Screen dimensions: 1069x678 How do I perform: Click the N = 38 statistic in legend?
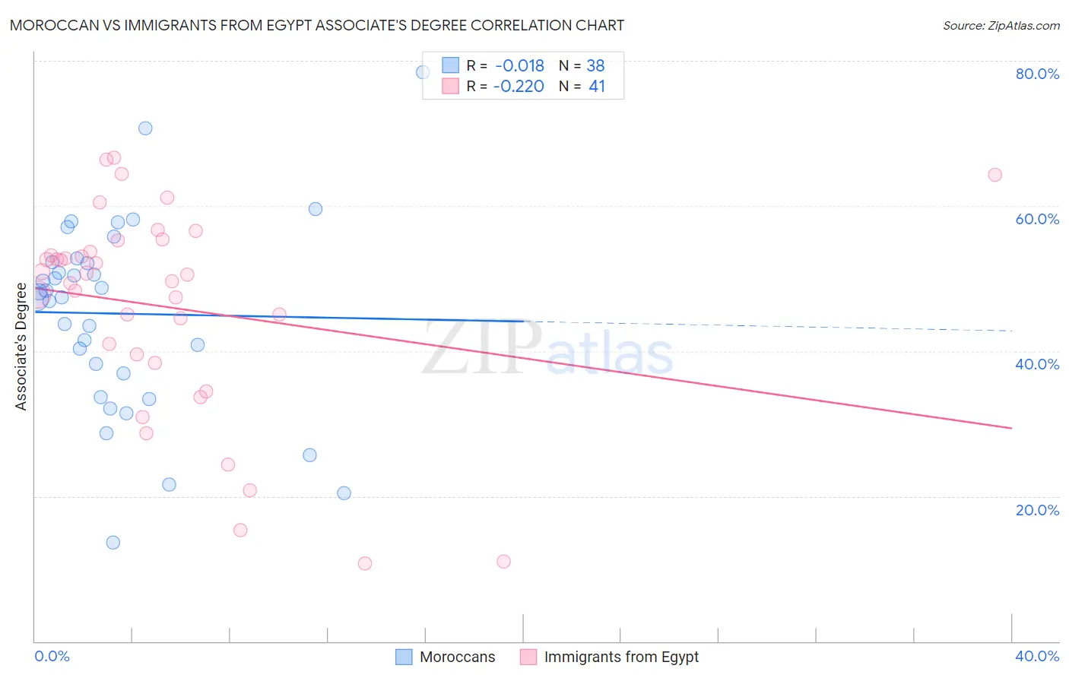pos(582,65)
